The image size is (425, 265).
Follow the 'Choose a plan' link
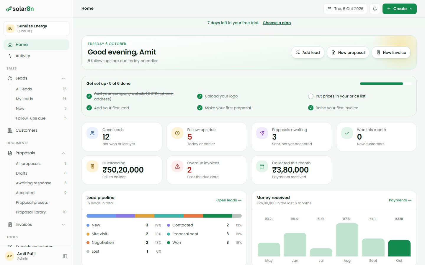277,23
